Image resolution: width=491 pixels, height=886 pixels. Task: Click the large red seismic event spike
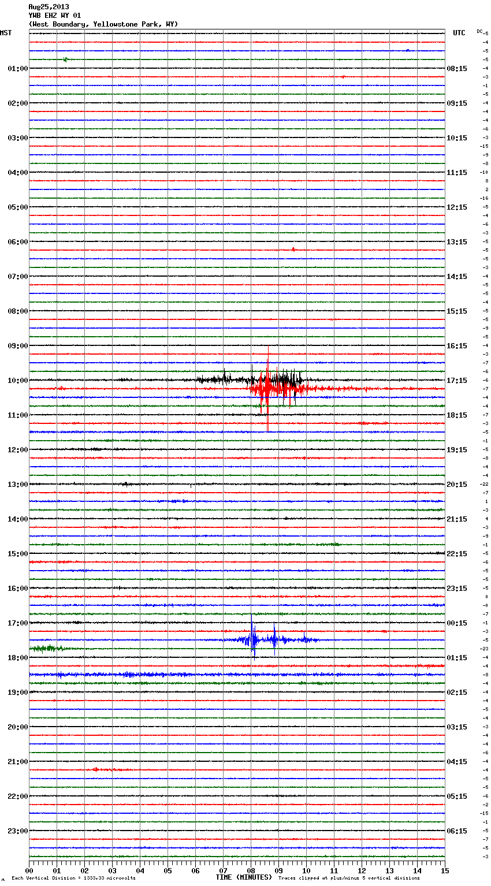pos(267,388)
